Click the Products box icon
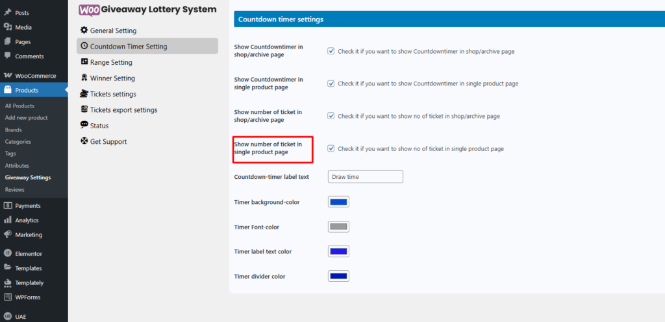The height and width of the screenshot is (322, 665). point(8,89)
